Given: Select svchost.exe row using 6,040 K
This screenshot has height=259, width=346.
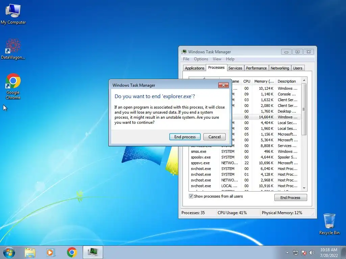Looking at the screenshot, I should click(245, 169).
